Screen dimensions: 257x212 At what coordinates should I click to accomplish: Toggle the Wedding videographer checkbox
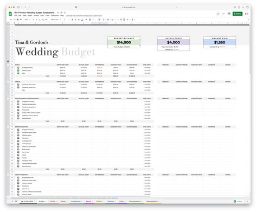tap(18, 107)
